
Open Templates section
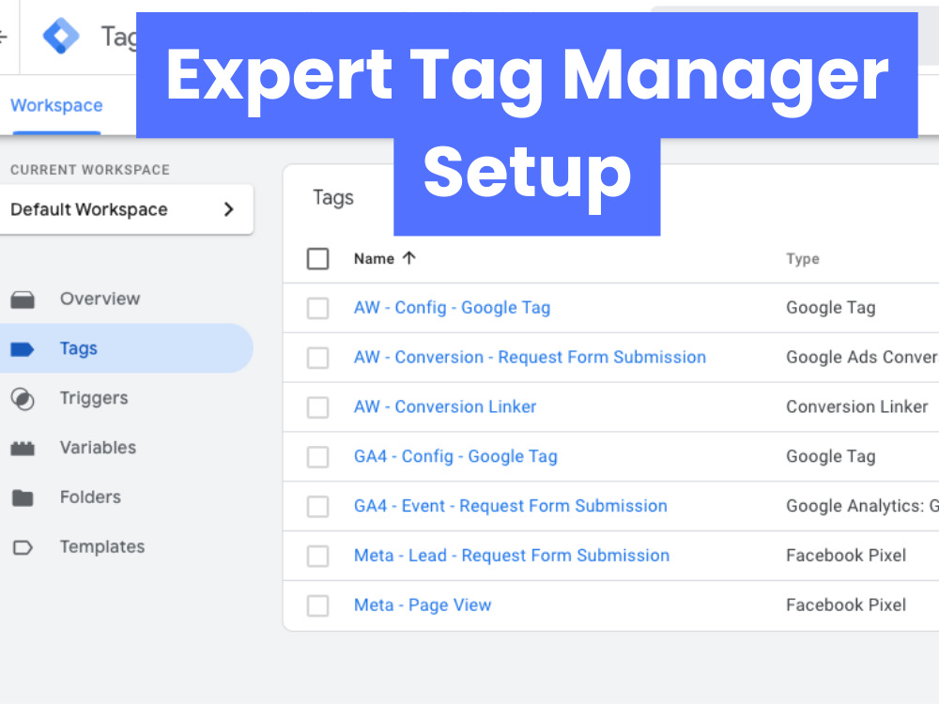pyautogui.click(x=102, y=546)
